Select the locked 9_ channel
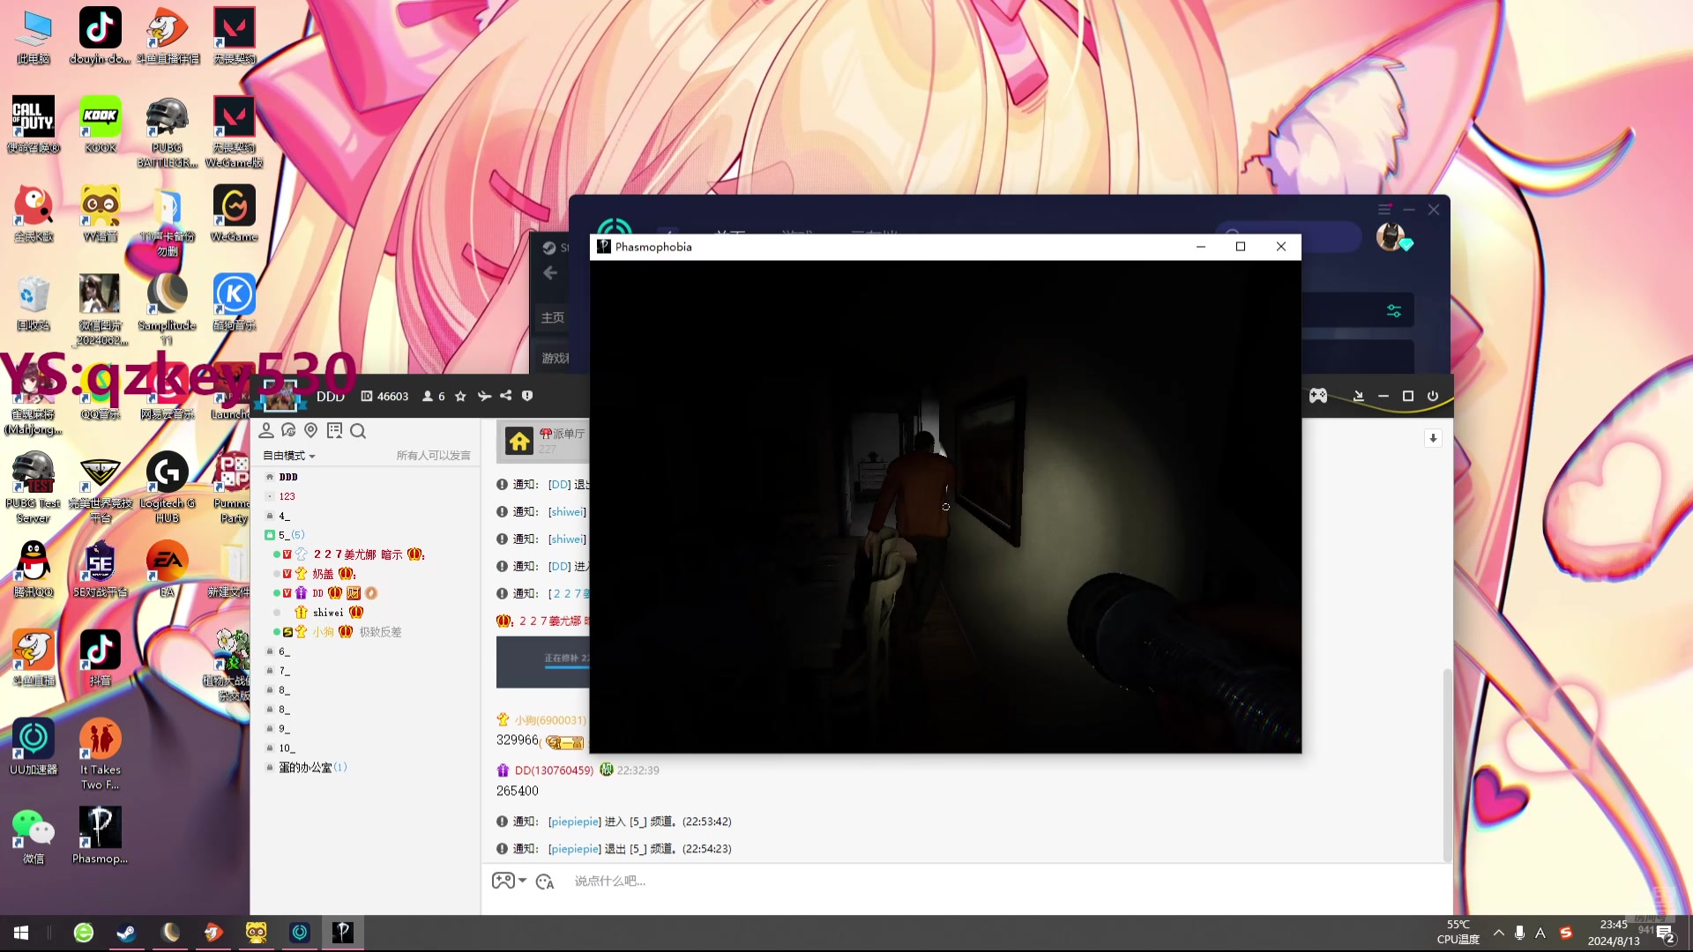 click(x=284, y=729)
